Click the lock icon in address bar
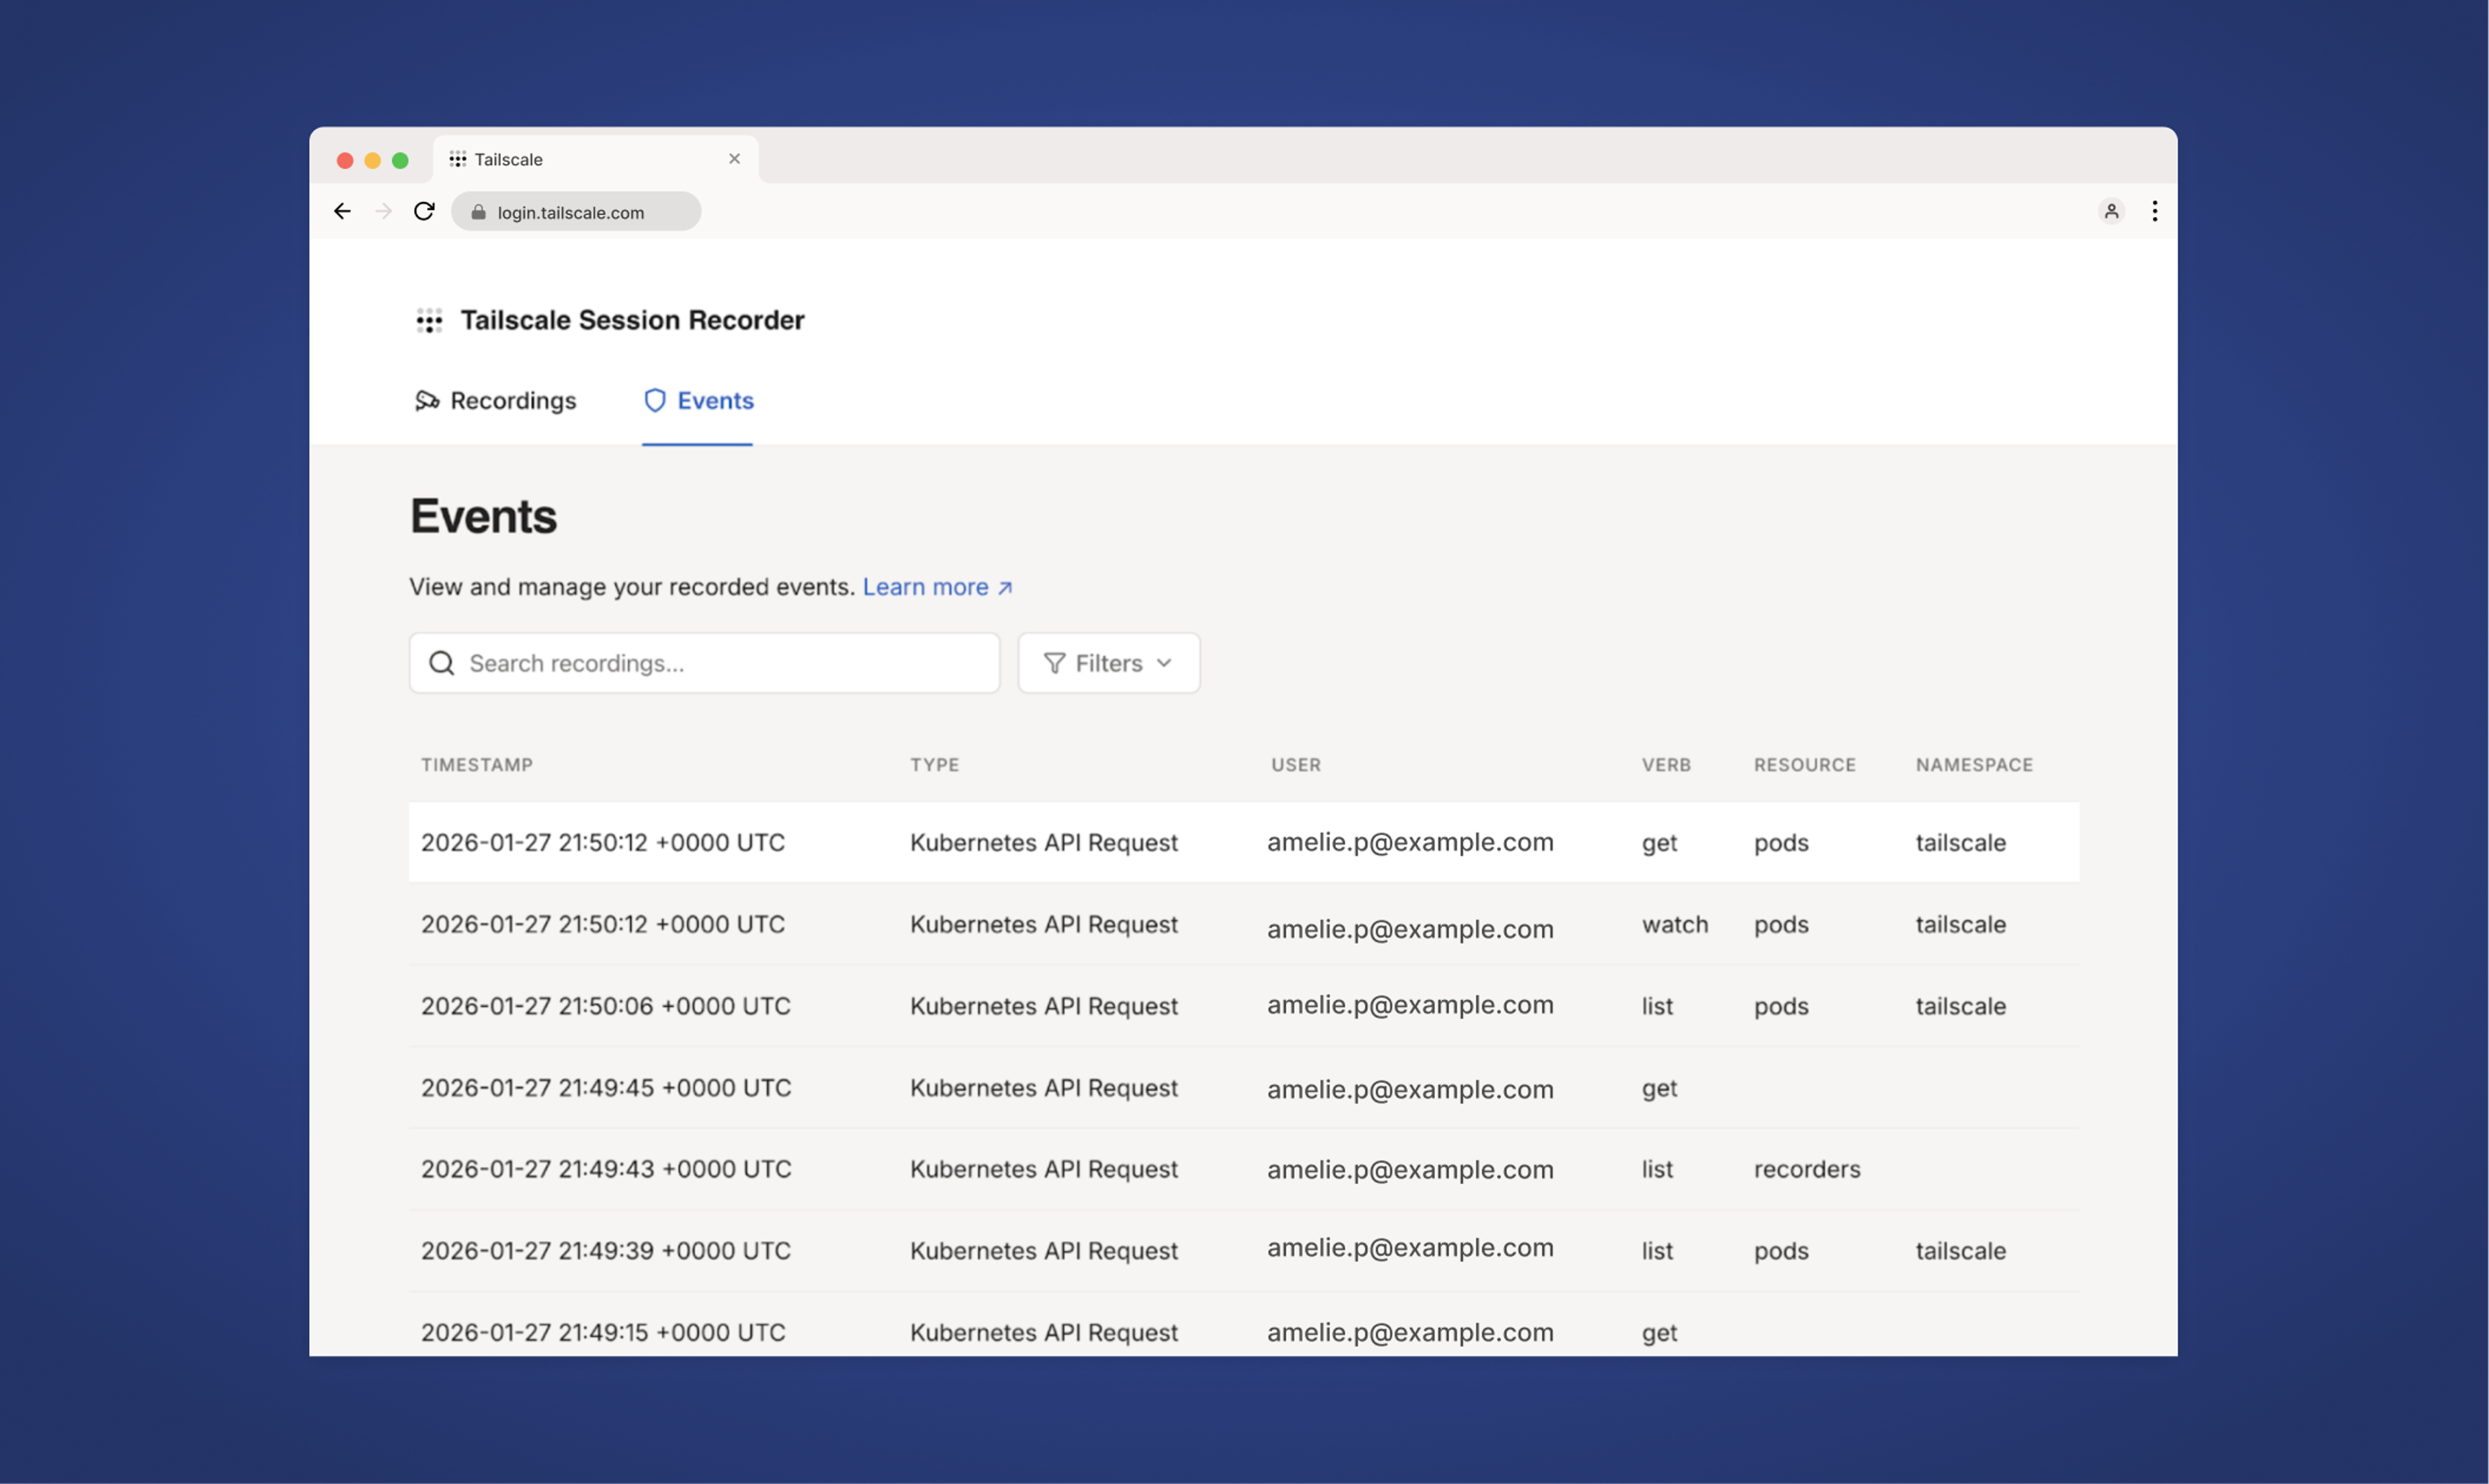2489x1484 pixels. [x=478, y=212]
